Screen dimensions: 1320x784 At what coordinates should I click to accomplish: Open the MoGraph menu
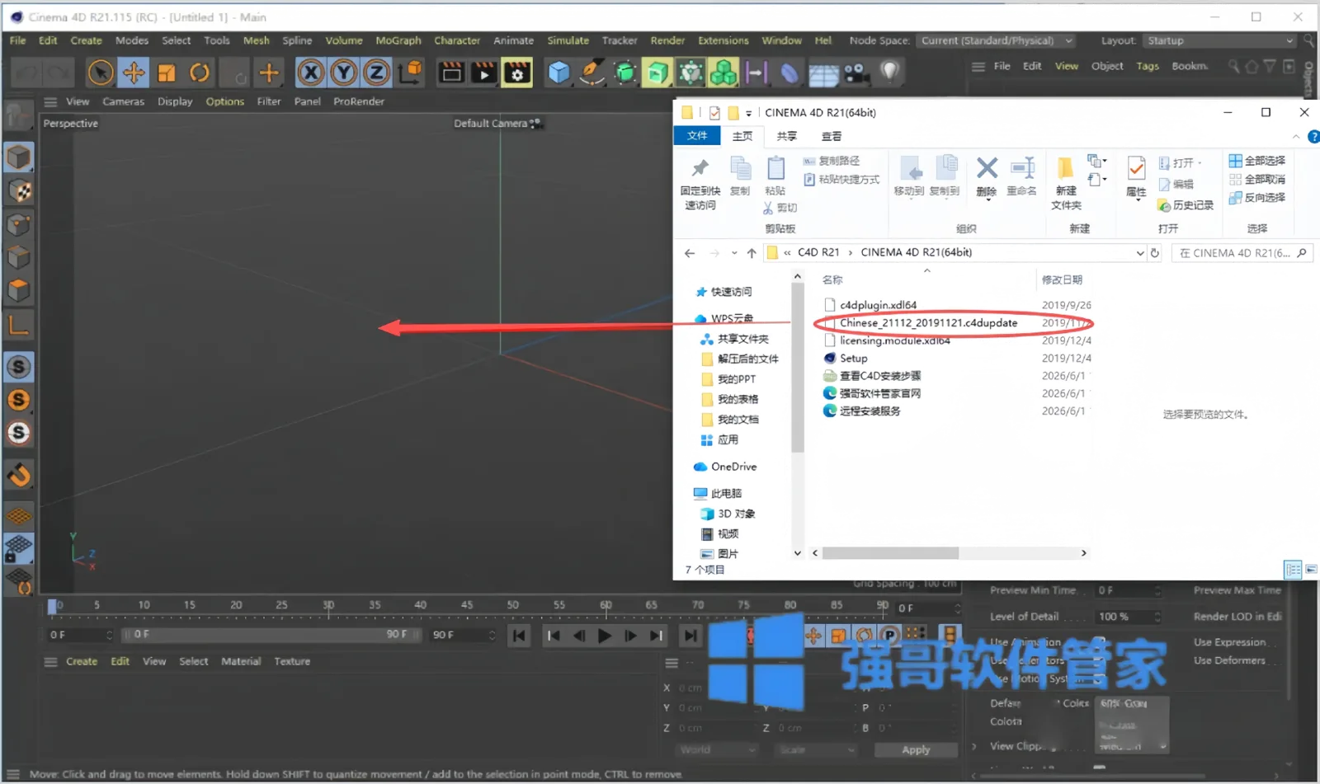398,40
